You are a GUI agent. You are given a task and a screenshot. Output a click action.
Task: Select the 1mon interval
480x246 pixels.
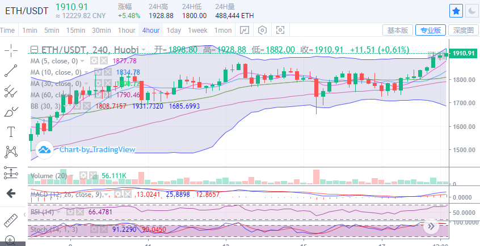tap(223, 30)
